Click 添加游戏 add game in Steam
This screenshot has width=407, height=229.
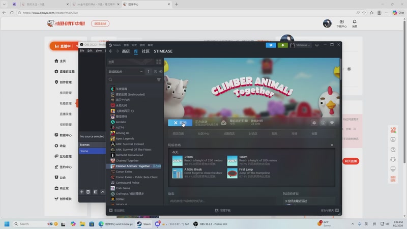[117, 210]
